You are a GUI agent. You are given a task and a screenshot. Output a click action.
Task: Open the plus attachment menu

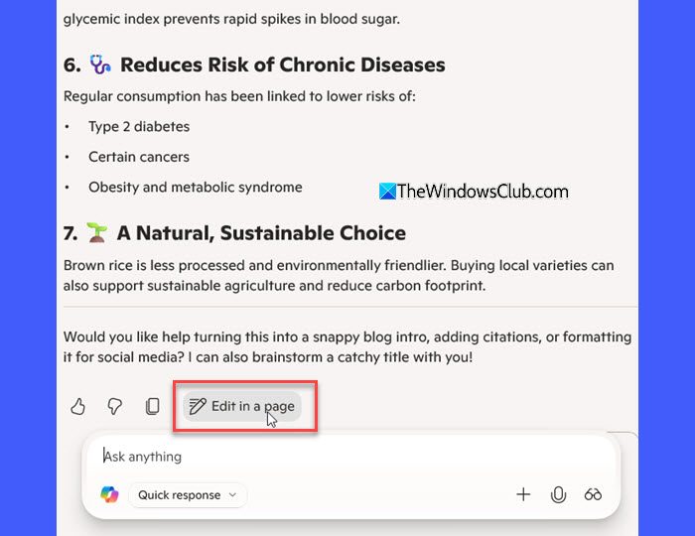click(523, 494)
